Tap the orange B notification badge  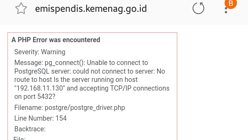pos(230,3)
